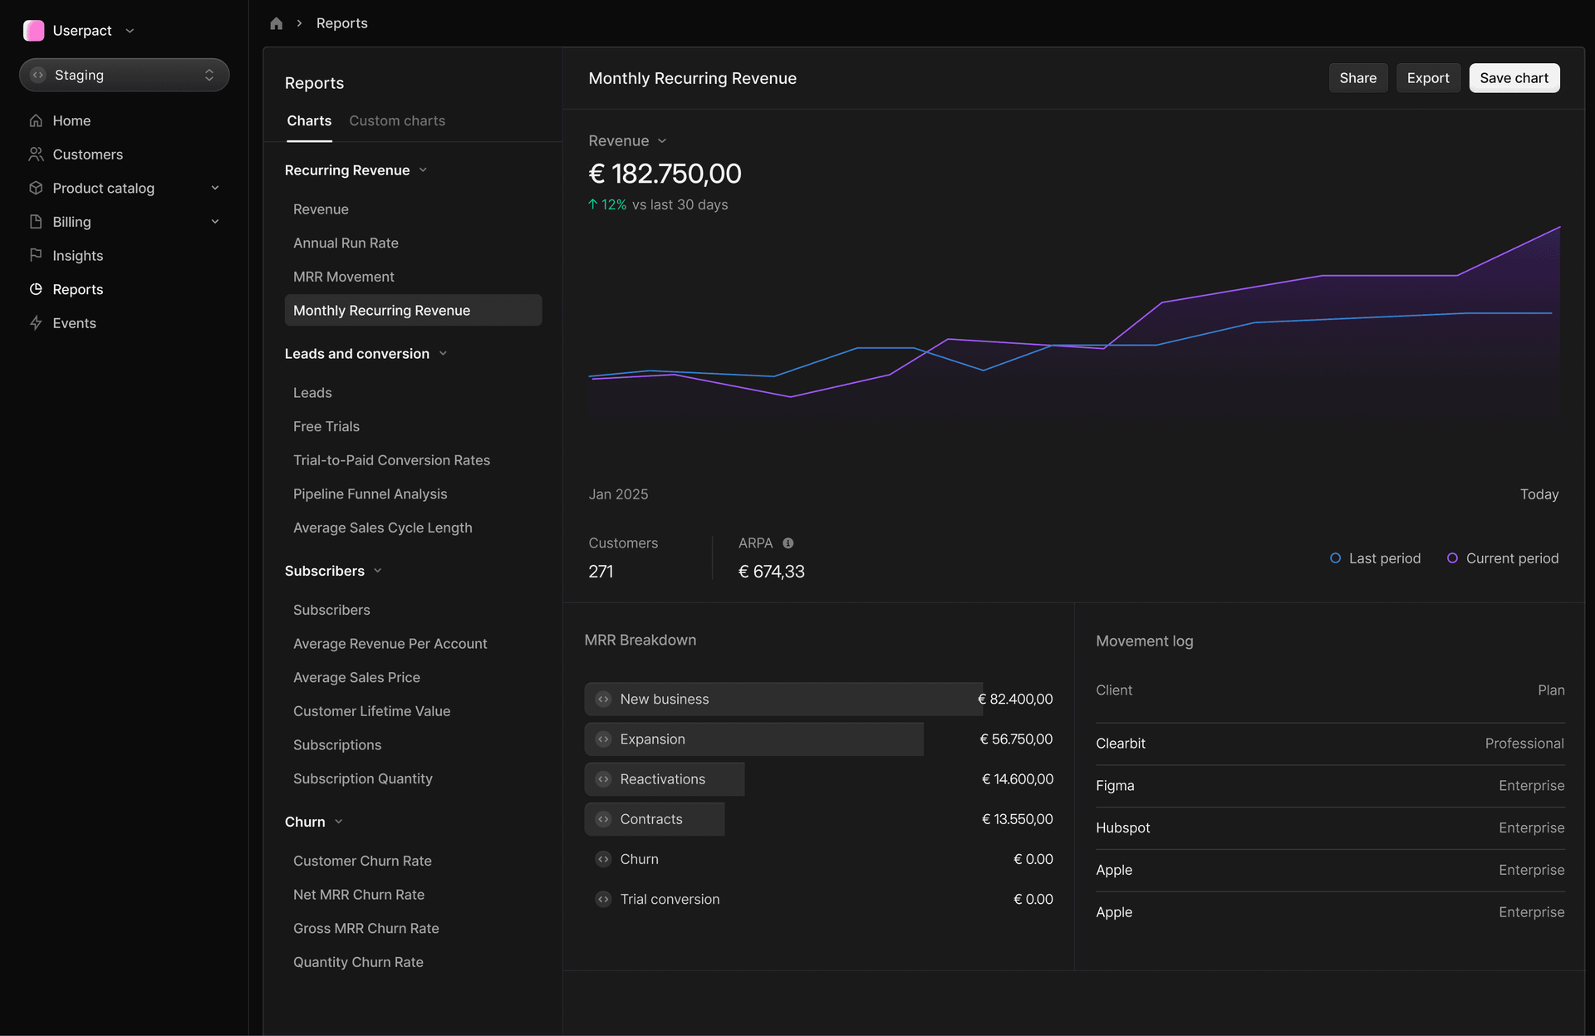Click the Customers people icon
The width and height of the screenshot is (1595, 1036).
pos(36,155)
